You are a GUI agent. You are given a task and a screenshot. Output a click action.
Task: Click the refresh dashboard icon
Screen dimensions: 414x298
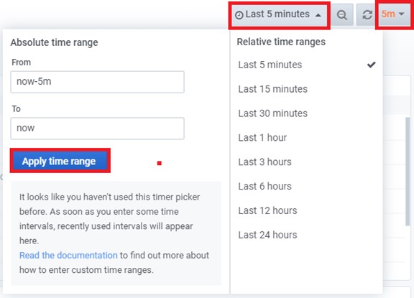point(367,15)
